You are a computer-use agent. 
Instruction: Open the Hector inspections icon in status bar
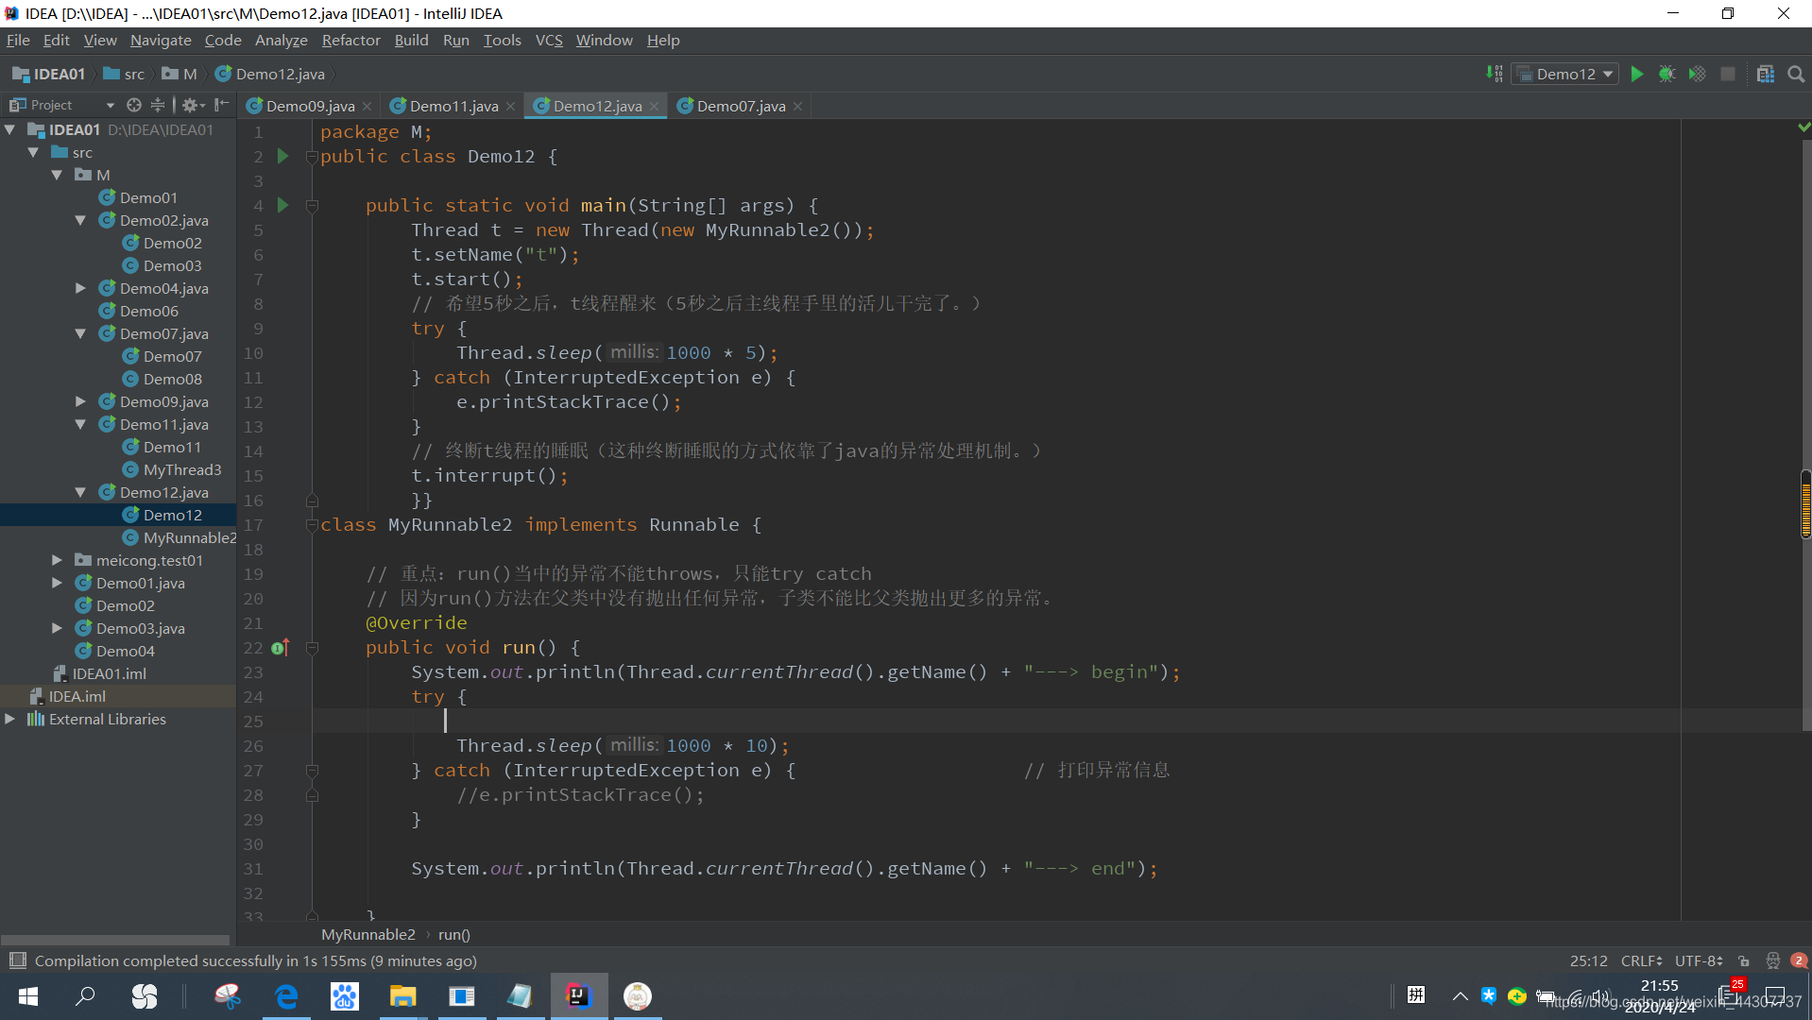(x=1772, y=960)
